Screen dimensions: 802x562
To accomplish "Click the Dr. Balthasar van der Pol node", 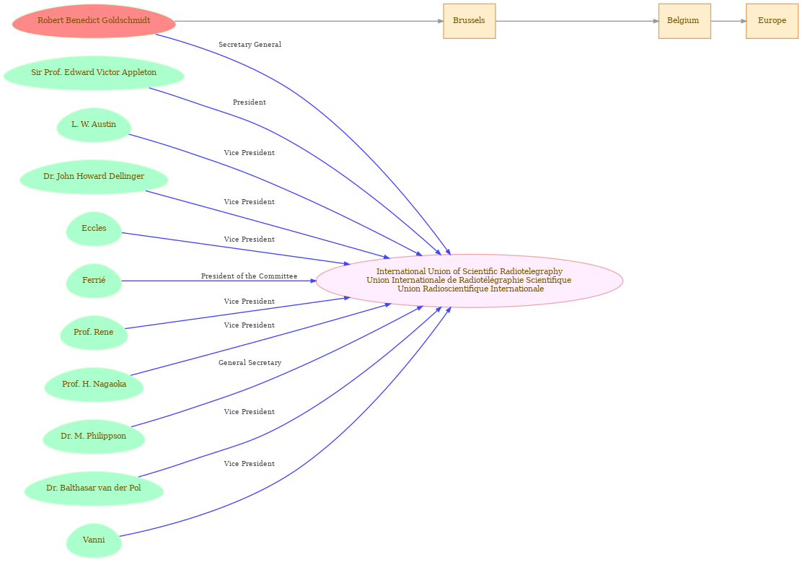I will pyautogui.click(x=94, y=489).
